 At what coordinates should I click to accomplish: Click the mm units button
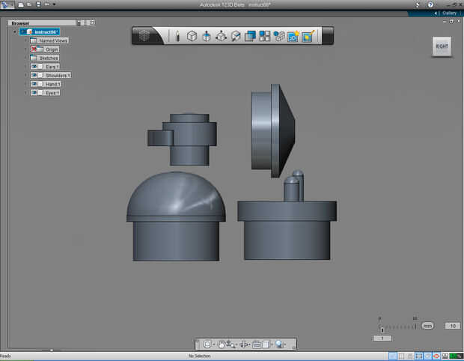pos(427,326)
